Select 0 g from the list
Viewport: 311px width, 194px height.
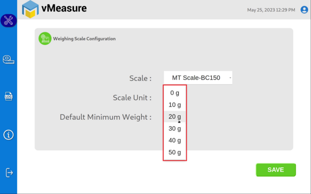click(175, 93)
